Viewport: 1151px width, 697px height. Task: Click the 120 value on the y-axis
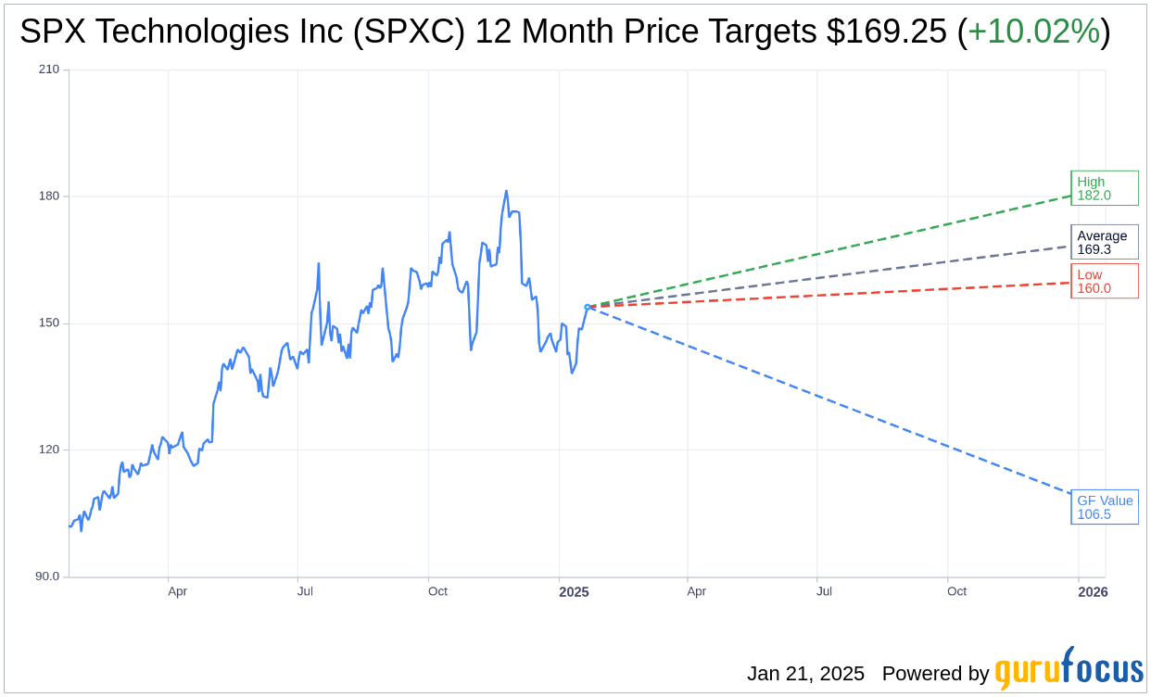point(49,450)
